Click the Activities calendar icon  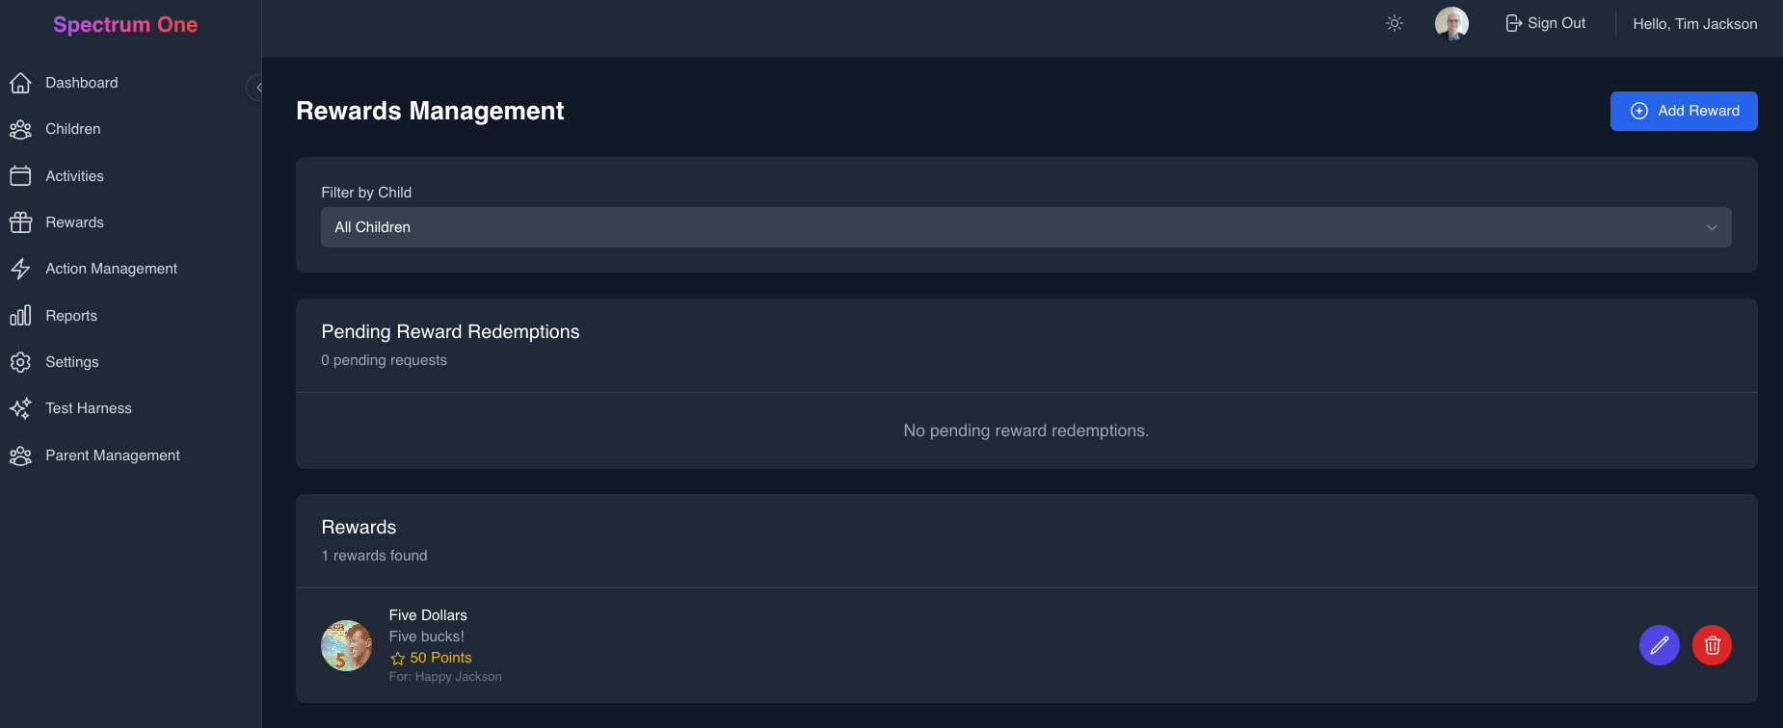point(20,175)
